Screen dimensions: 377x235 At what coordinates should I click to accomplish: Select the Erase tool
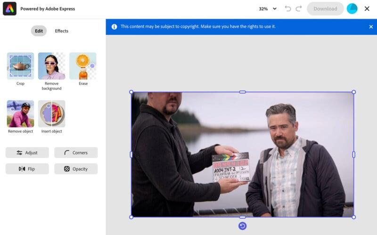83,66
